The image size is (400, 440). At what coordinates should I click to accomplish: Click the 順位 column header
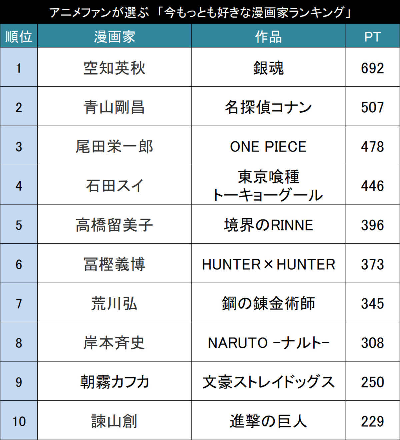pyautogui.click(x=19, y=36)
